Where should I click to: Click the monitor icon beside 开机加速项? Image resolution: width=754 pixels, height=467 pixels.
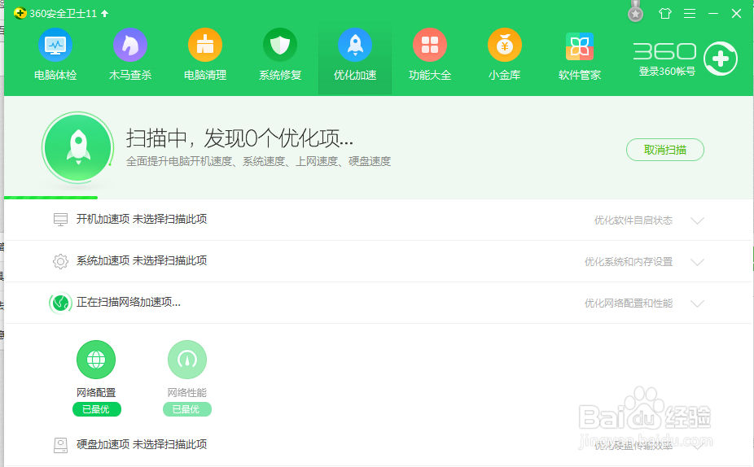(x=60, y=220)
